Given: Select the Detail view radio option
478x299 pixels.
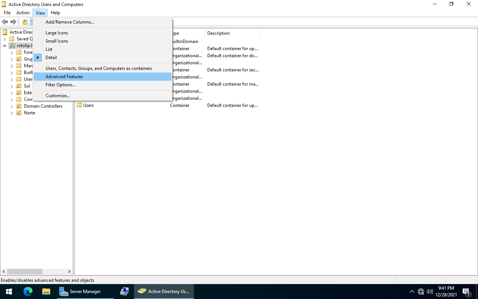Looking at the screenshot, I should [51, 58].
